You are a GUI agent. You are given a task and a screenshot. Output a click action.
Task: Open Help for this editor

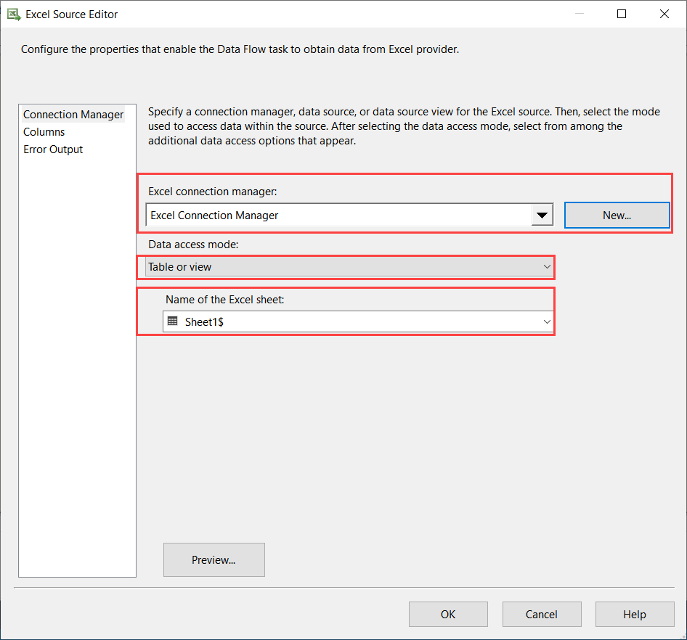pos(634,615)
